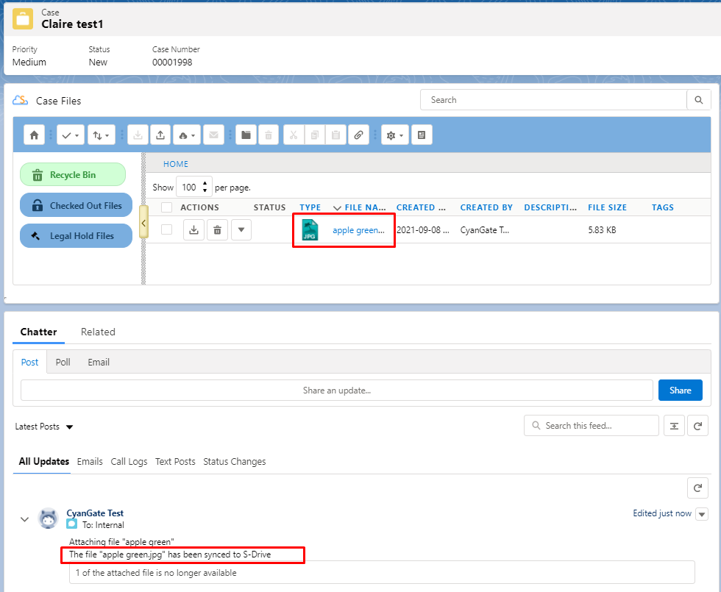Collapse the left sidebar panel with arrow handle

[x=143, y=222]
